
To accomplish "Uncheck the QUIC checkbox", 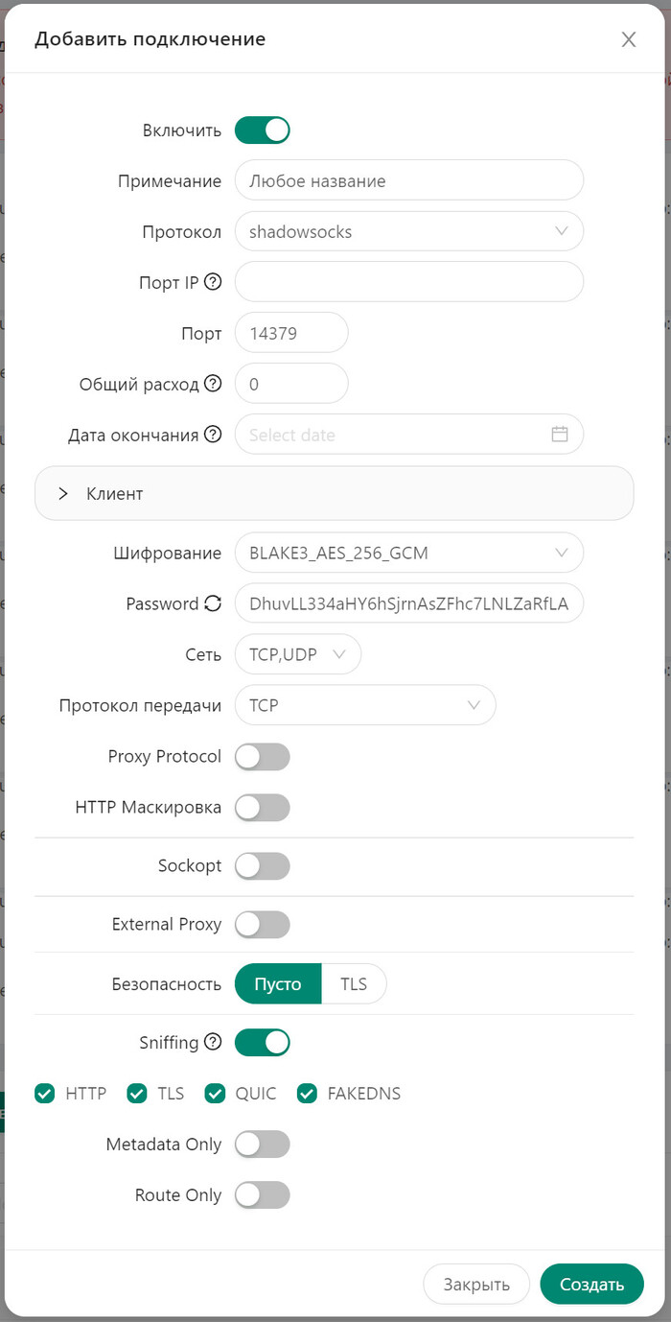I will pos(215,1093).
